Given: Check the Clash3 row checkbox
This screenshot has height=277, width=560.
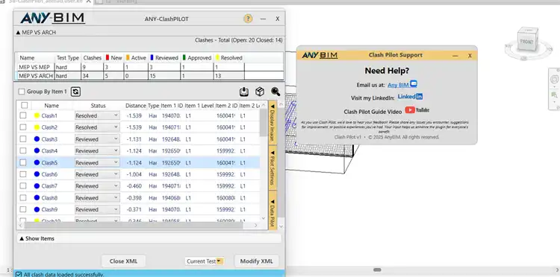Looking at the screenshot, I should [x=23, y=138].
